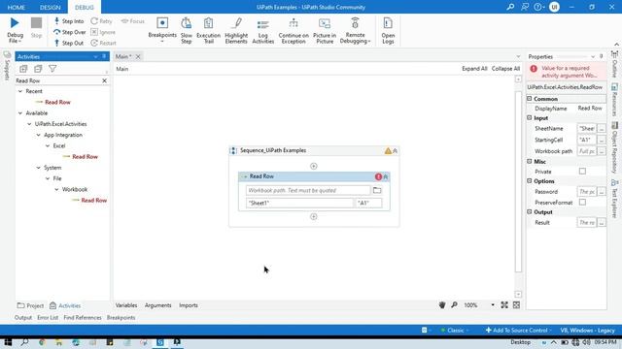Viewport: 622px width, 349px height.
Task: Open the Arguments panel
Action: pos(157,305)
